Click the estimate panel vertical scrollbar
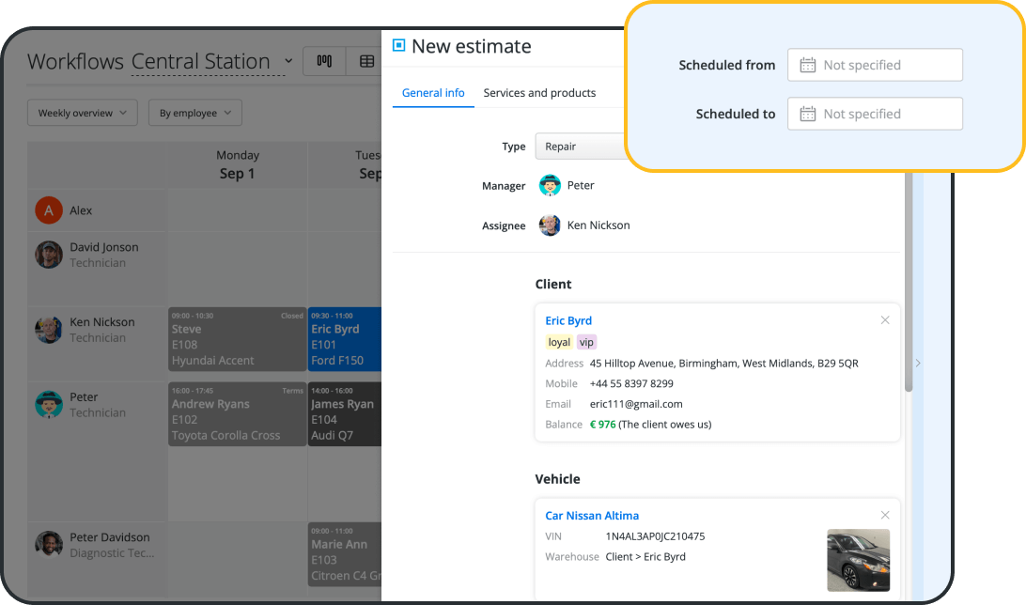Viewport: 1026px width, 605px height. (x=908, y=282)
